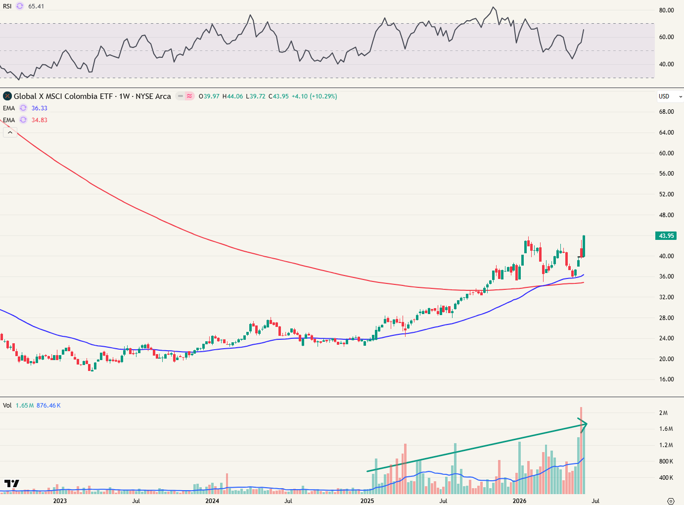
Task: Click the low price L39.72
Action: [x=256, y=96]
